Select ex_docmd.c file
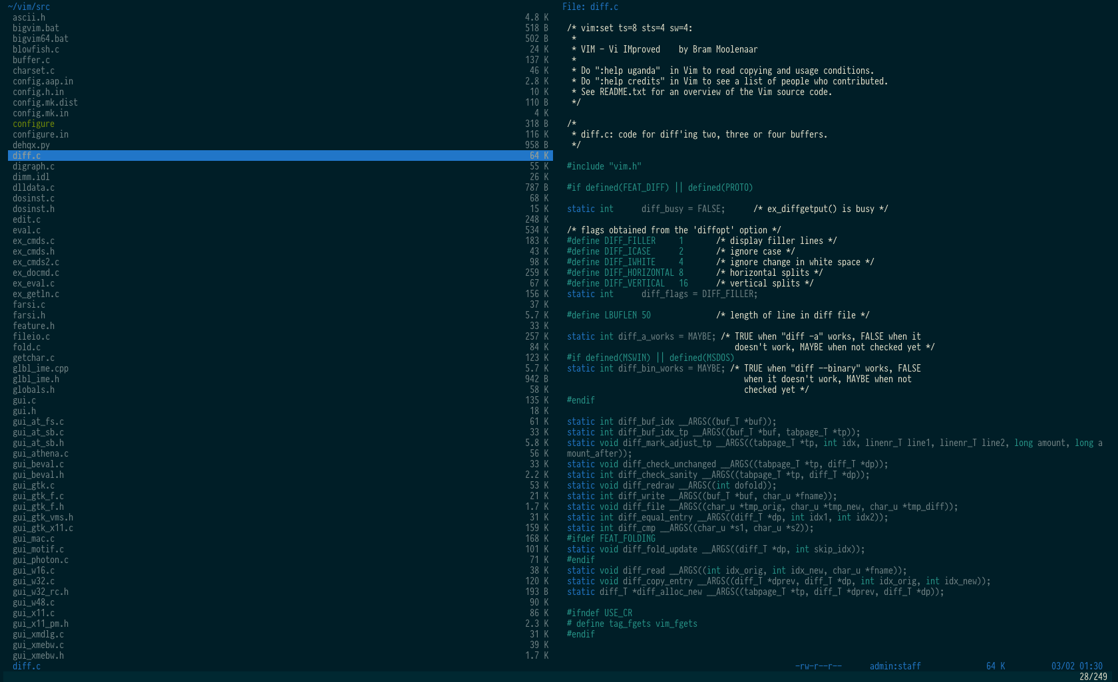The height and width of the screenshot is (682, 1118). pos(280,273)
